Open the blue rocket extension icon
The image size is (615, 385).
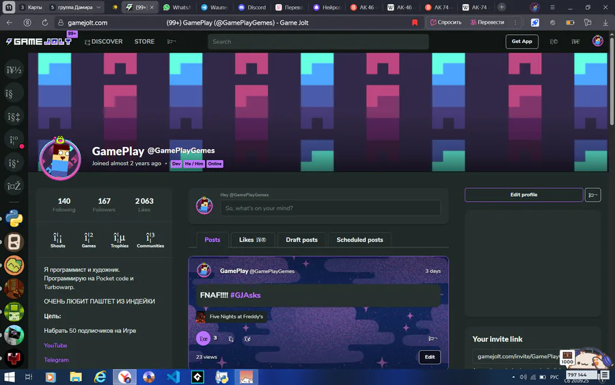coord(534,23)
